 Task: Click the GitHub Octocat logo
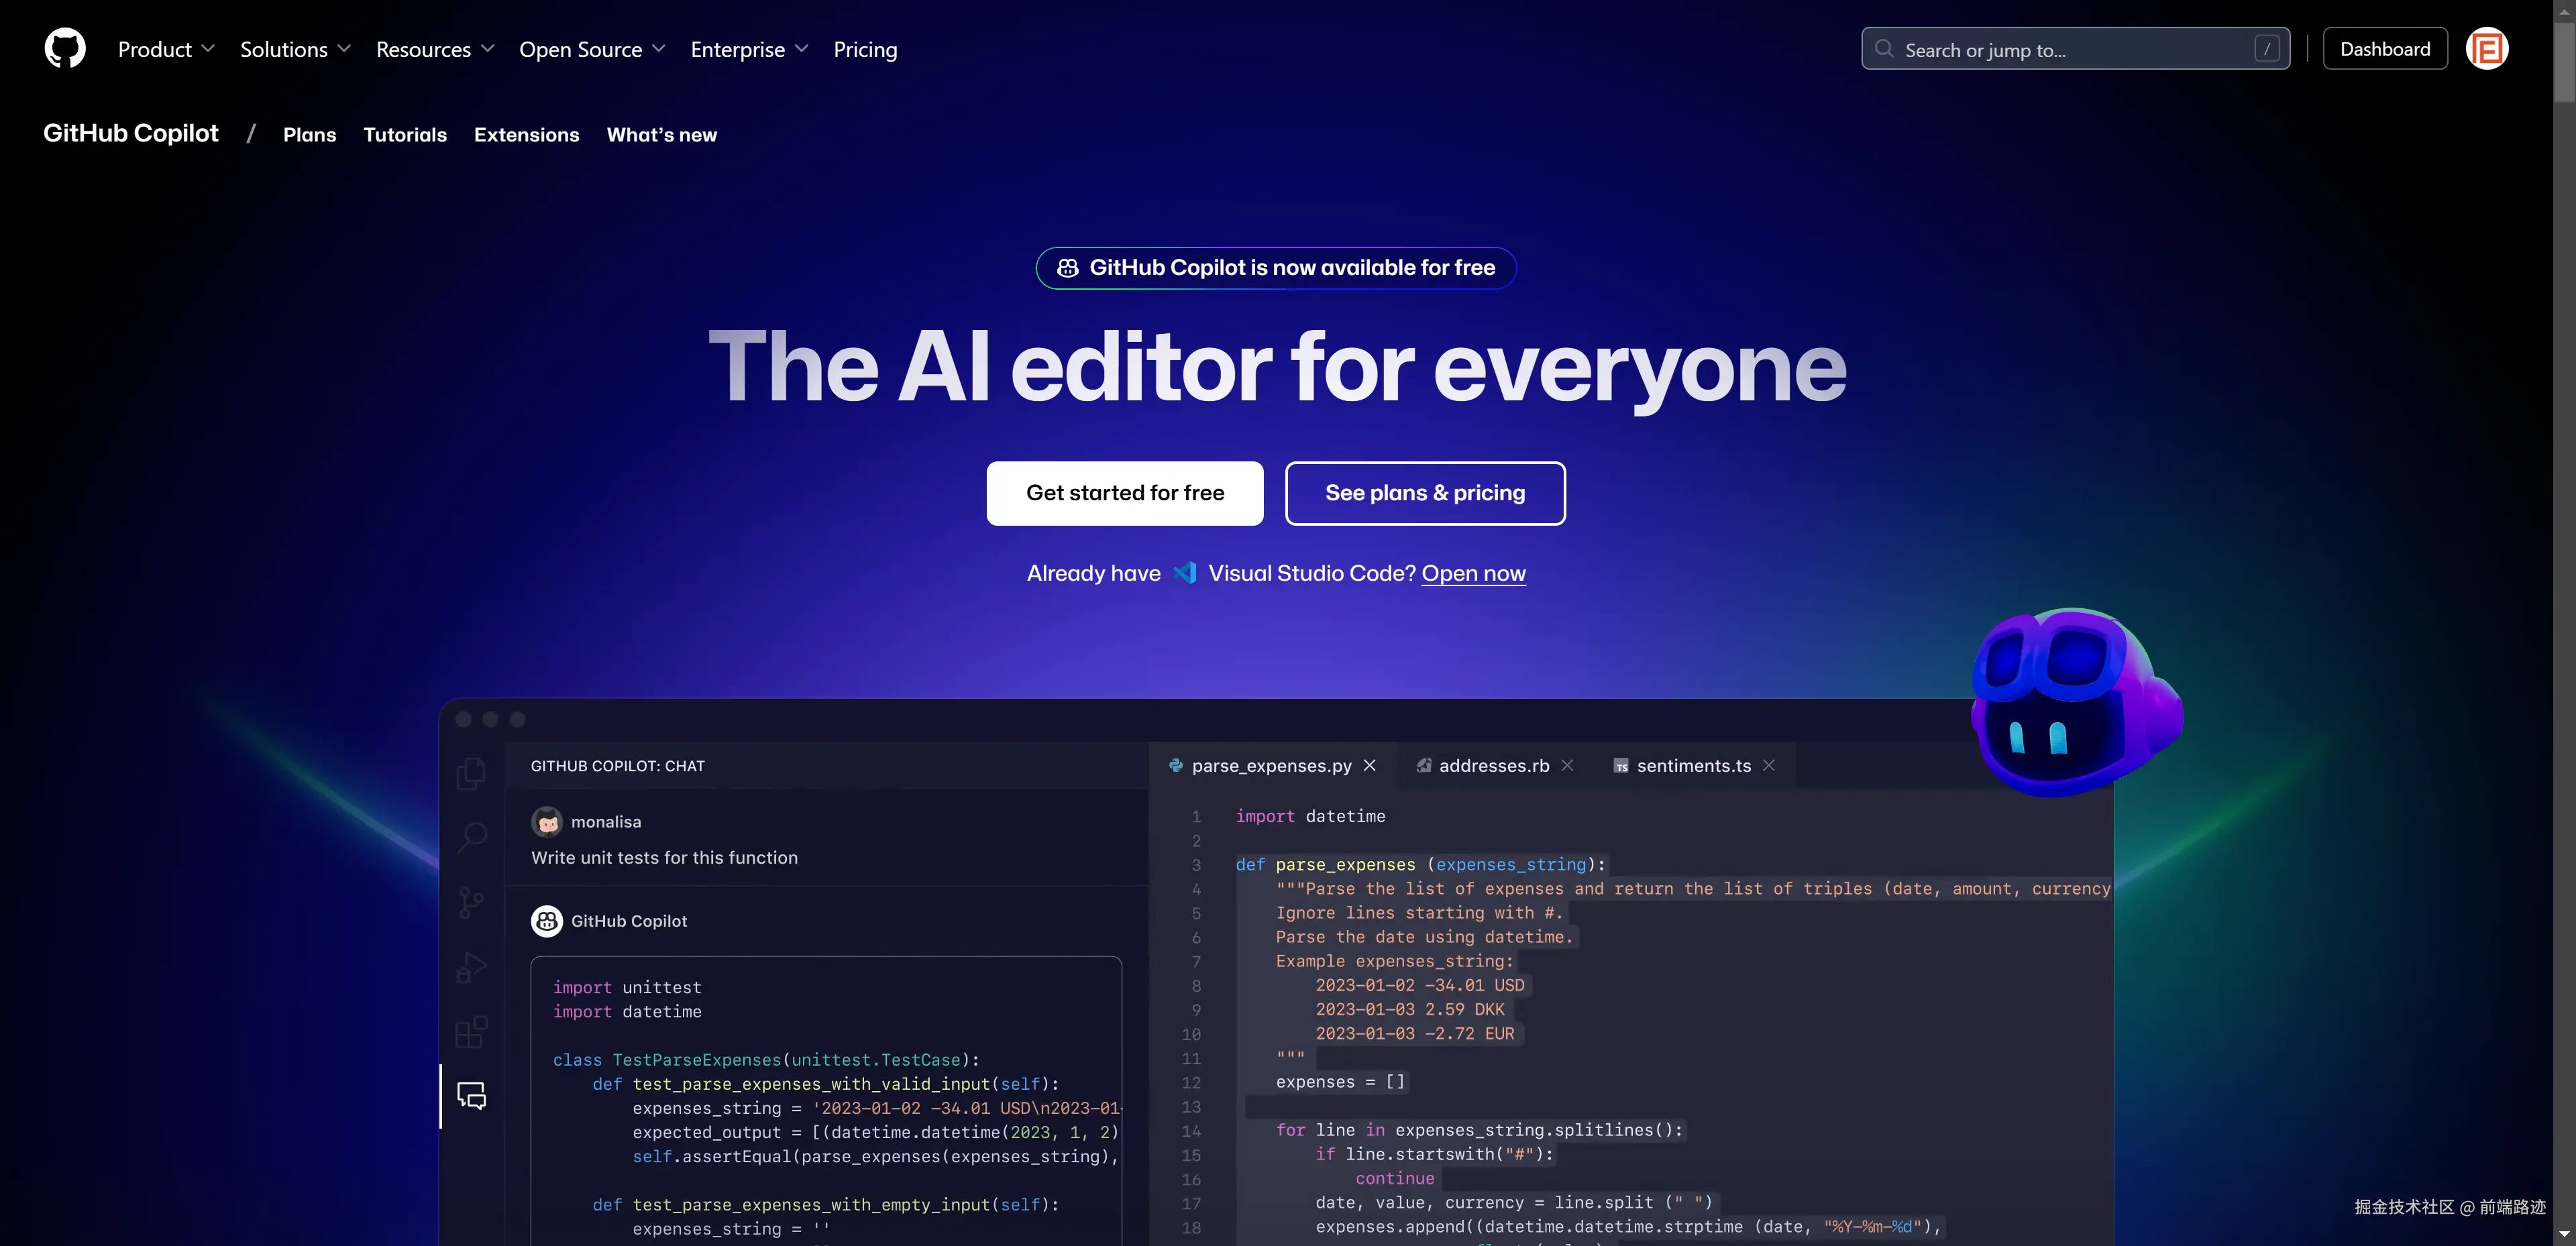point(65,49)
